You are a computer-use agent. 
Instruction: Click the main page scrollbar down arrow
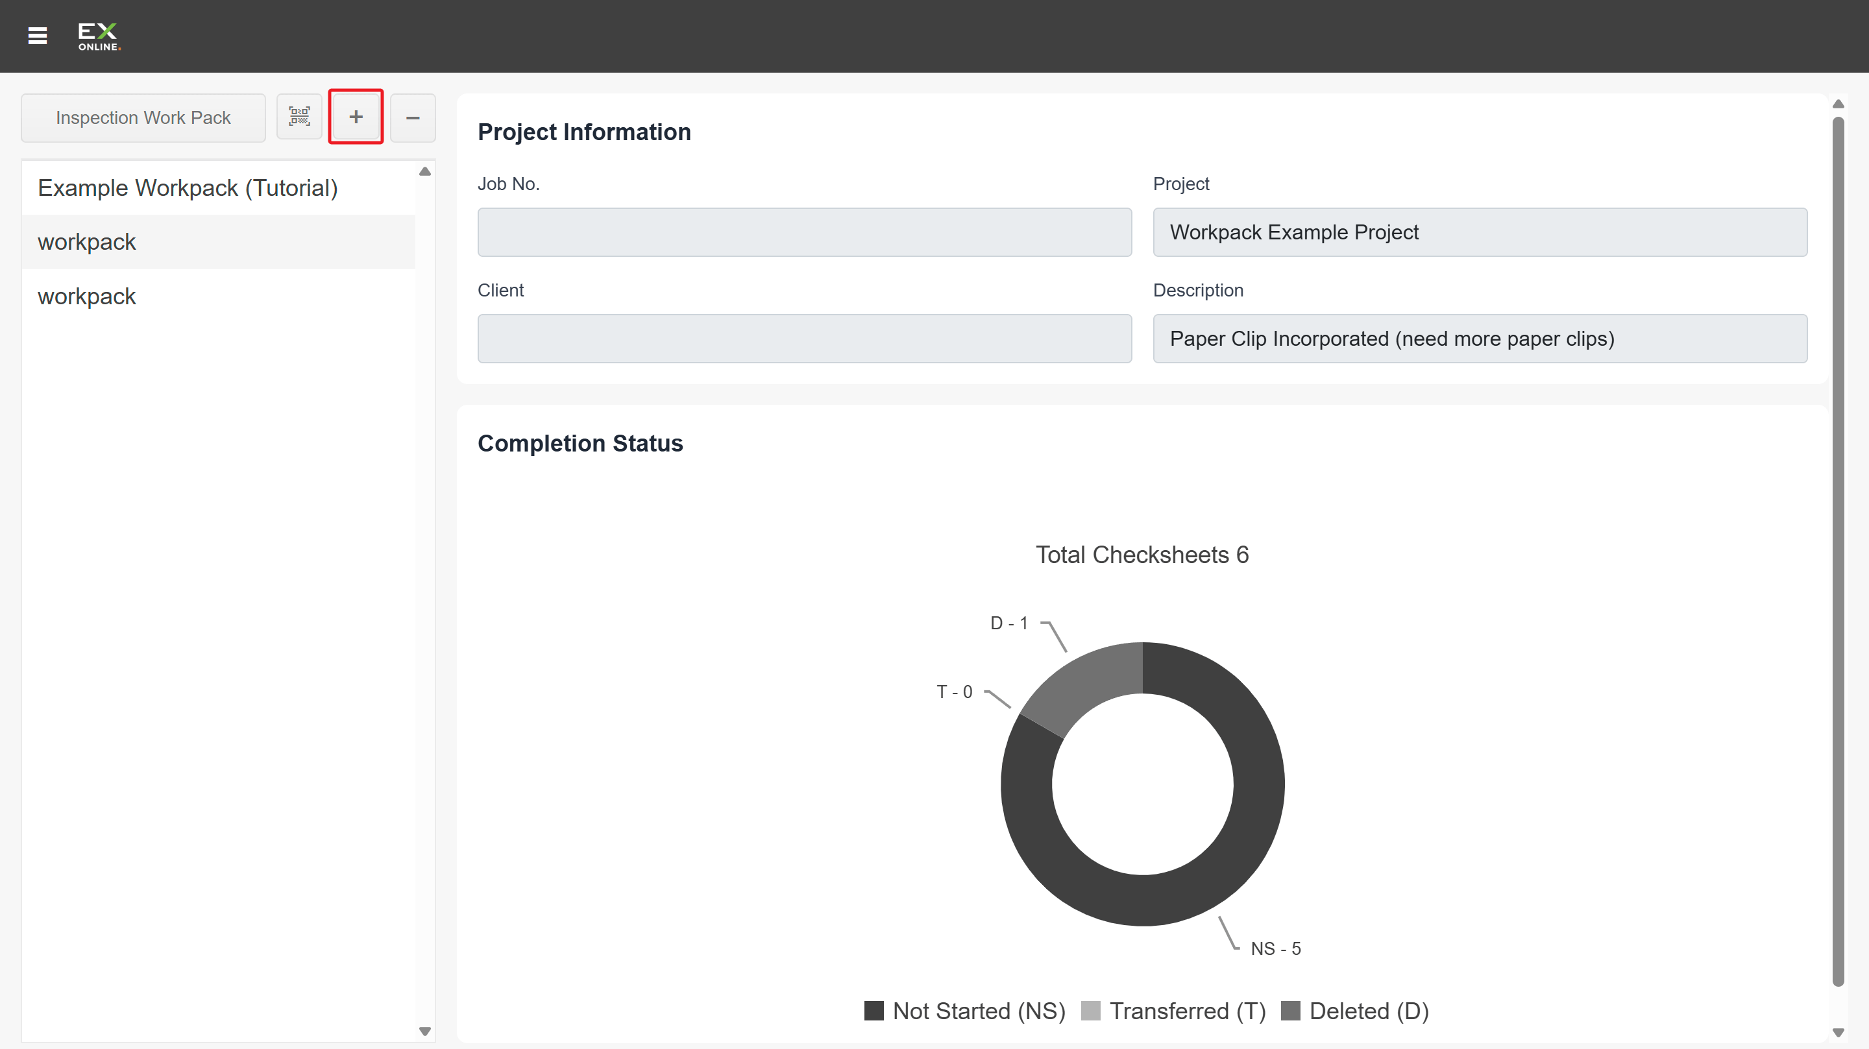[x=1838, y=1031]
